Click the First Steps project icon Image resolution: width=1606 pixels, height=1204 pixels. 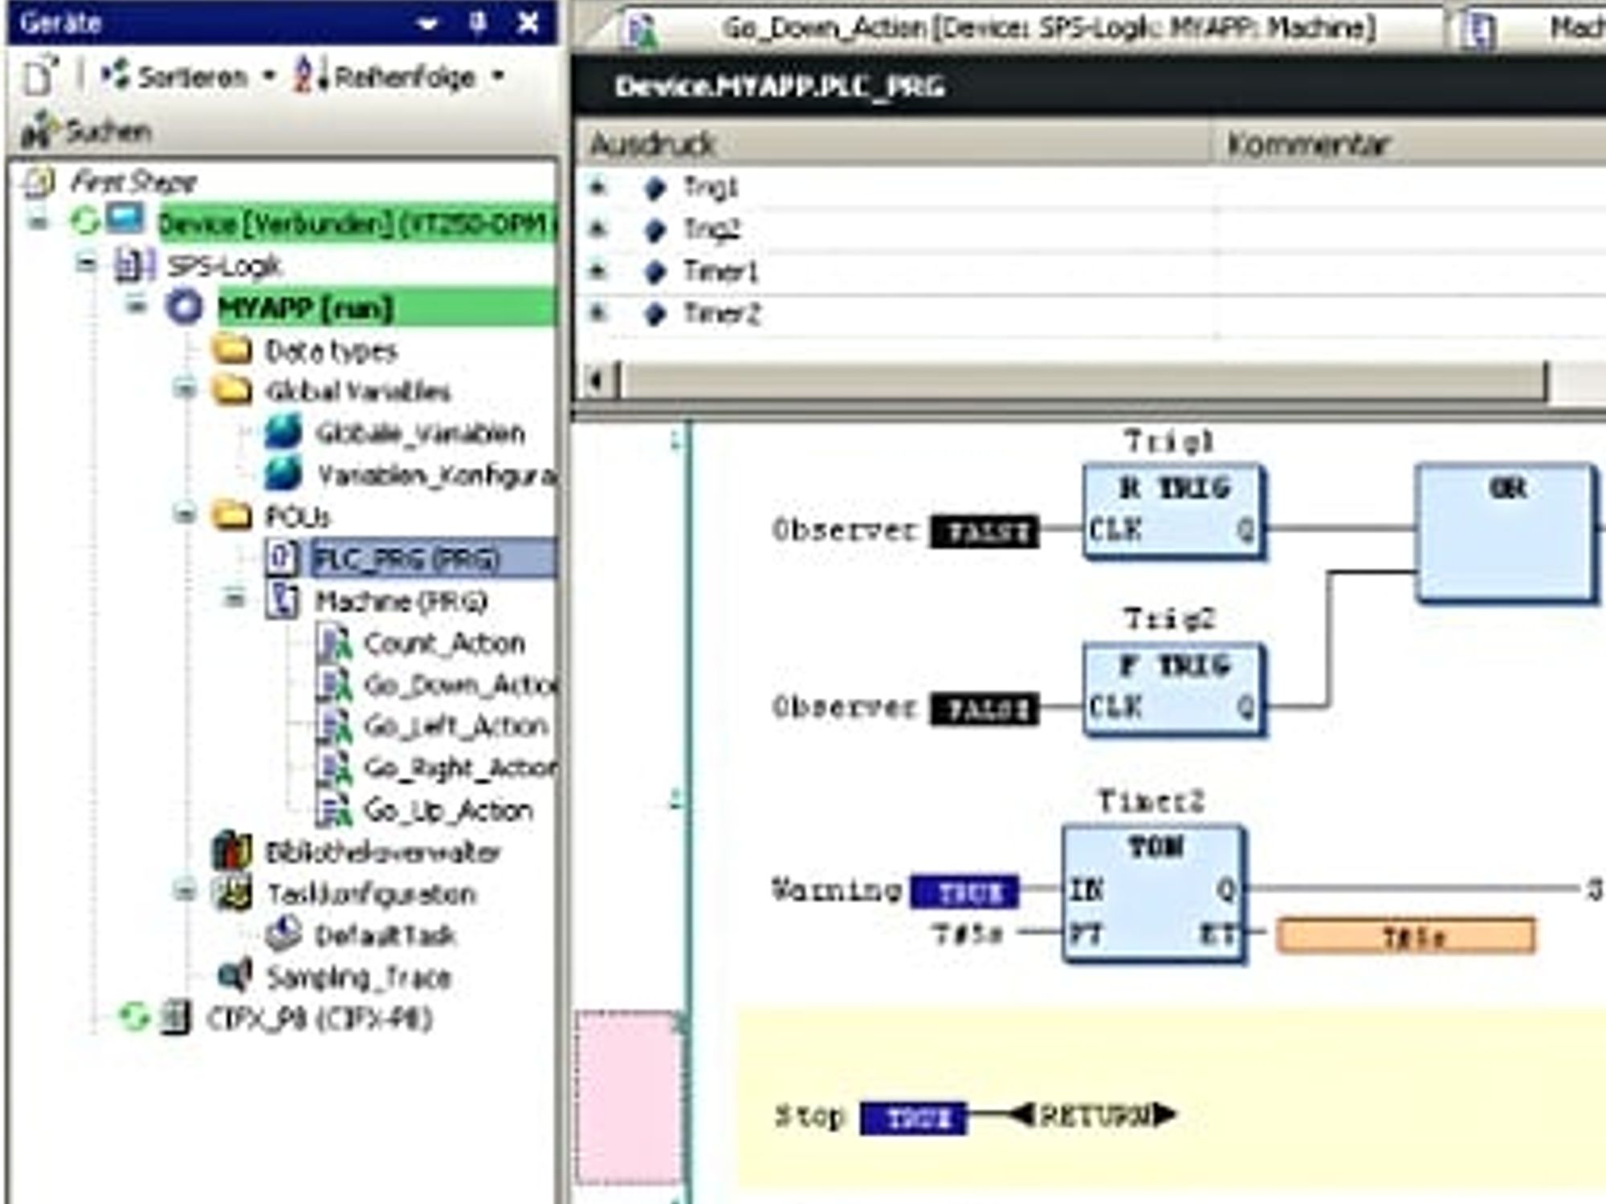[39, 182]
